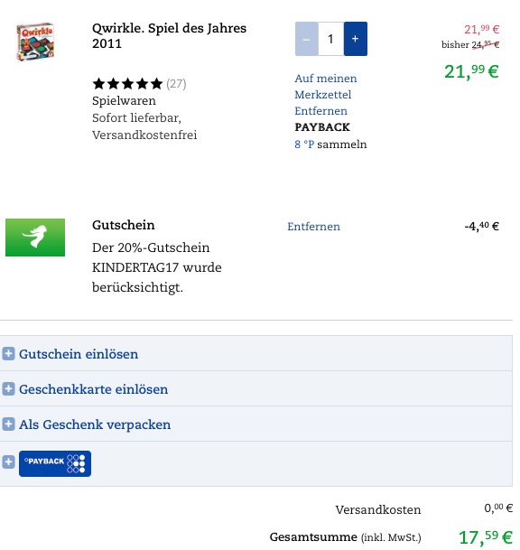
Task: Open the Gutschein einlösen label
Action: [x=79, y=354]
